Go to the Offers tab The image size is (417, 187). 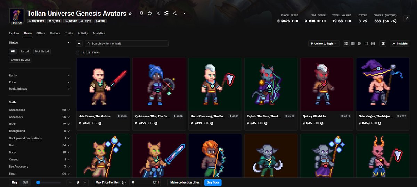[x=41, y=33]
